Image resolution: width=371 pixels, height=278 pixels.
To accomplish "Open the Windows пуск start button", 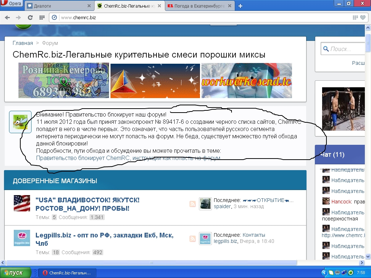I will tap(16, 273).
